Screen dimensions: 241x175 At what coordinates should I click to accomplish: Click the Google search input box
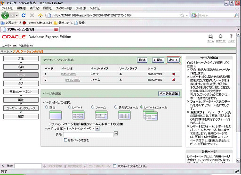[x=216, y=15]
